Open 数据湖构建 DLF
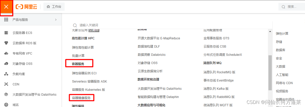The width and height of the screenshot is (305, 107). coord(149,47)
